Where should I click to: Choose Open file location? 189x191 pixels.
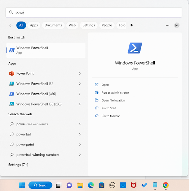coord(113,100)
